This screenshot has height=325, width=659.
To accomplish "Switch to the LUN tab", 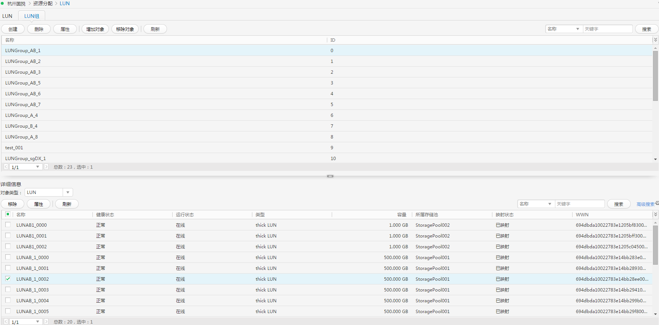I will (7, 16).
